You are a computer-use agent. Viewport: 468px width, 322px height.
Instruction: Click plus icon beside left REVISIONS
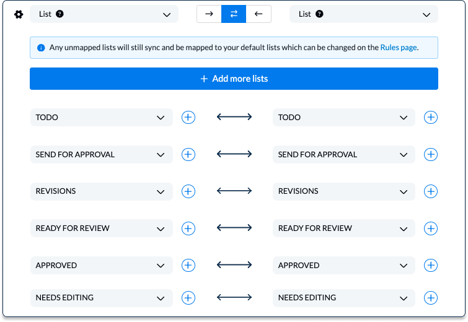[188, 191]
